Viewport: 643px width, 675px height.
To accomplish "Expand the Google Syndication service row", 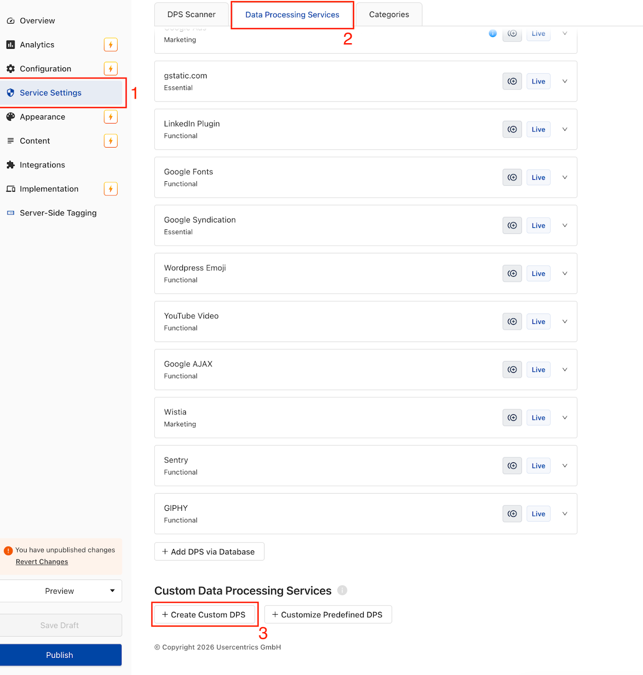I will 565,226.
